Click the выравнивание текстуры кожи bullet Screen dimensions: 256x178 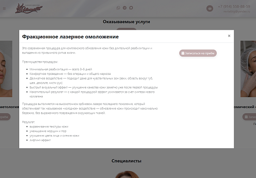pos(49,127)
